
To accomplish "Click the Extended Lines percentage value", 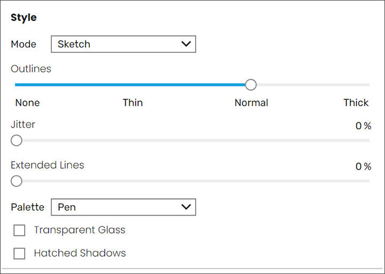I will [363, 167].
